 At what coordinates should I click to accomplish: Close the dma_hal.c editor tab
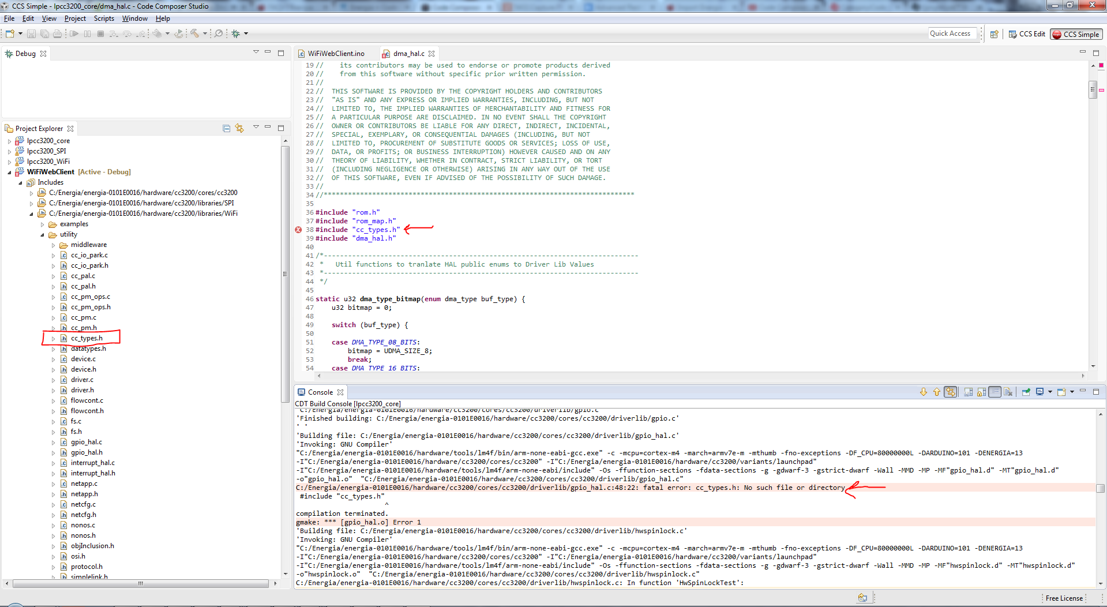tap(431, 54)
